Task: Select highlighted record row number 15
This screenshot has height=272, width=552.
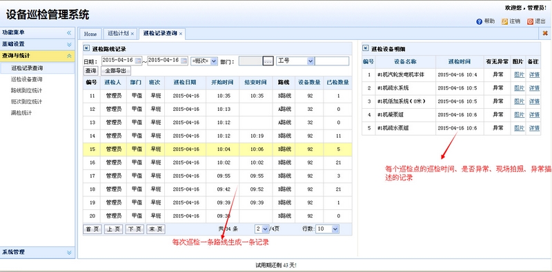Action: [217, 149]
